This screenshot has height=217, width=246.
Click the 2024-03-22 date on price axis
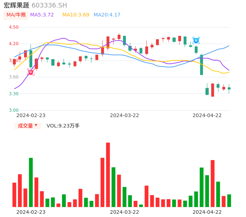click(124, 115)
